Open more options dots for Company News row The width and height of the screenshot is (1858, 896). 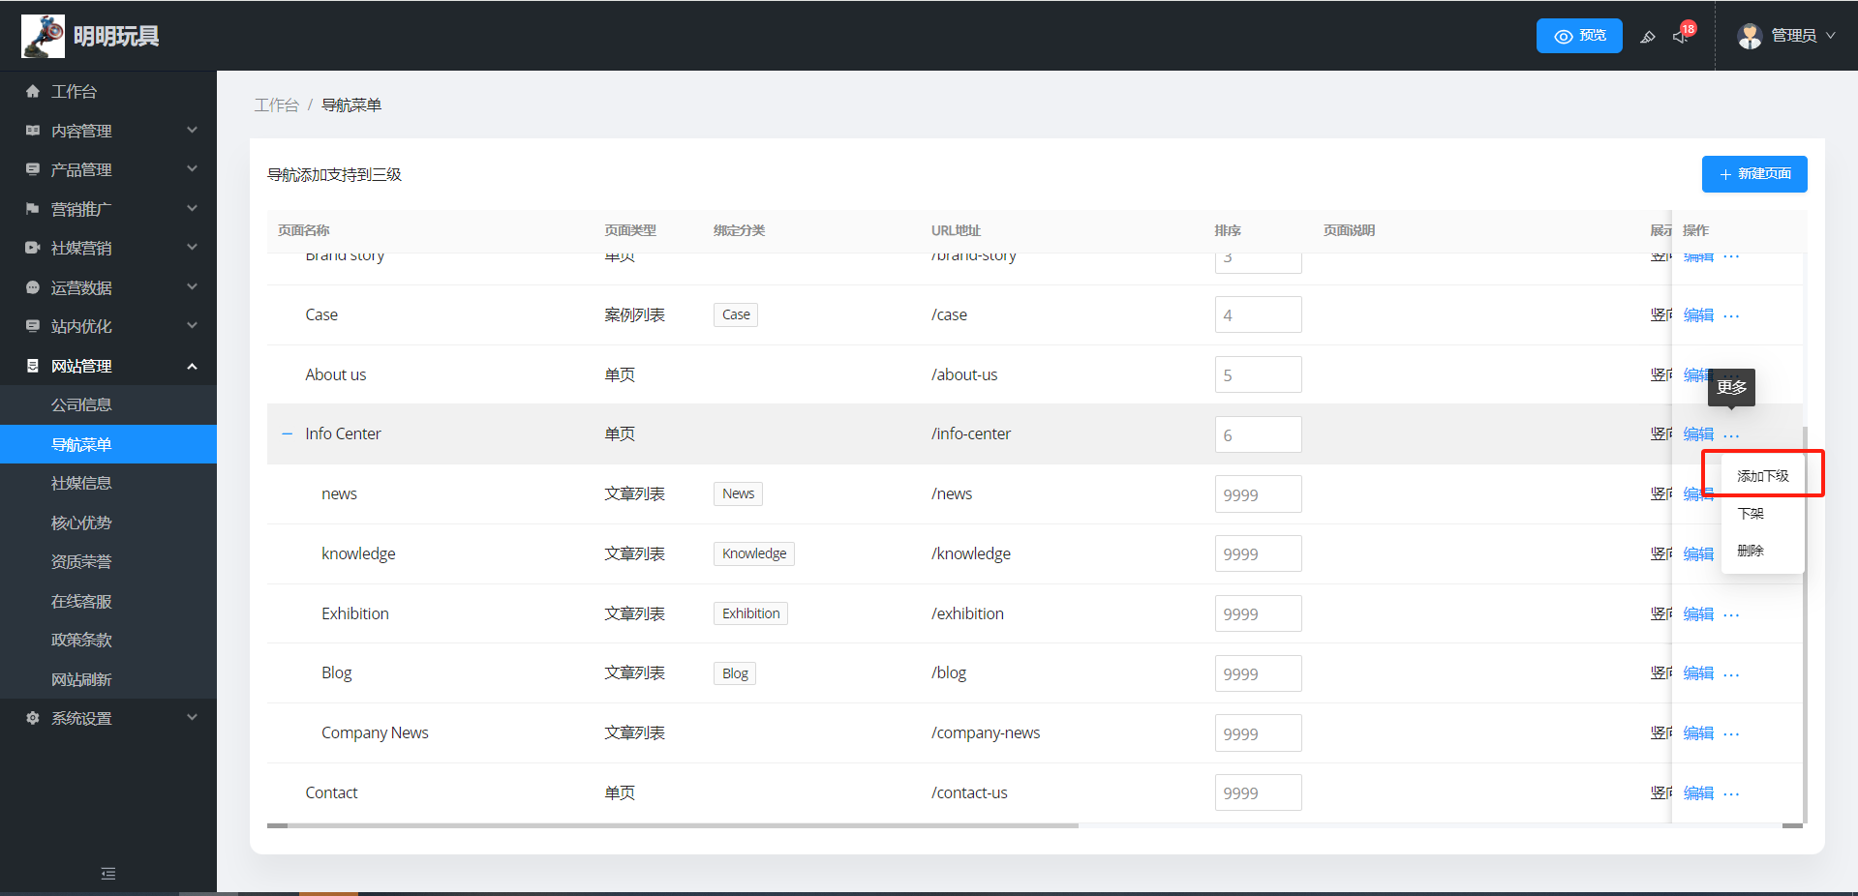point(1731,734)
